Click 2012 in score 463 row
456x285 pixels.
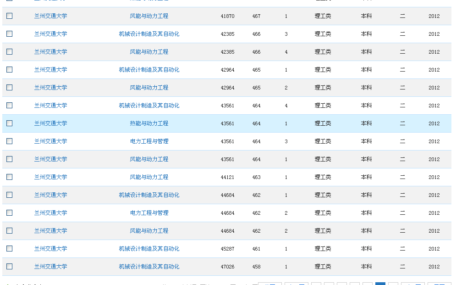click(434, 177)
